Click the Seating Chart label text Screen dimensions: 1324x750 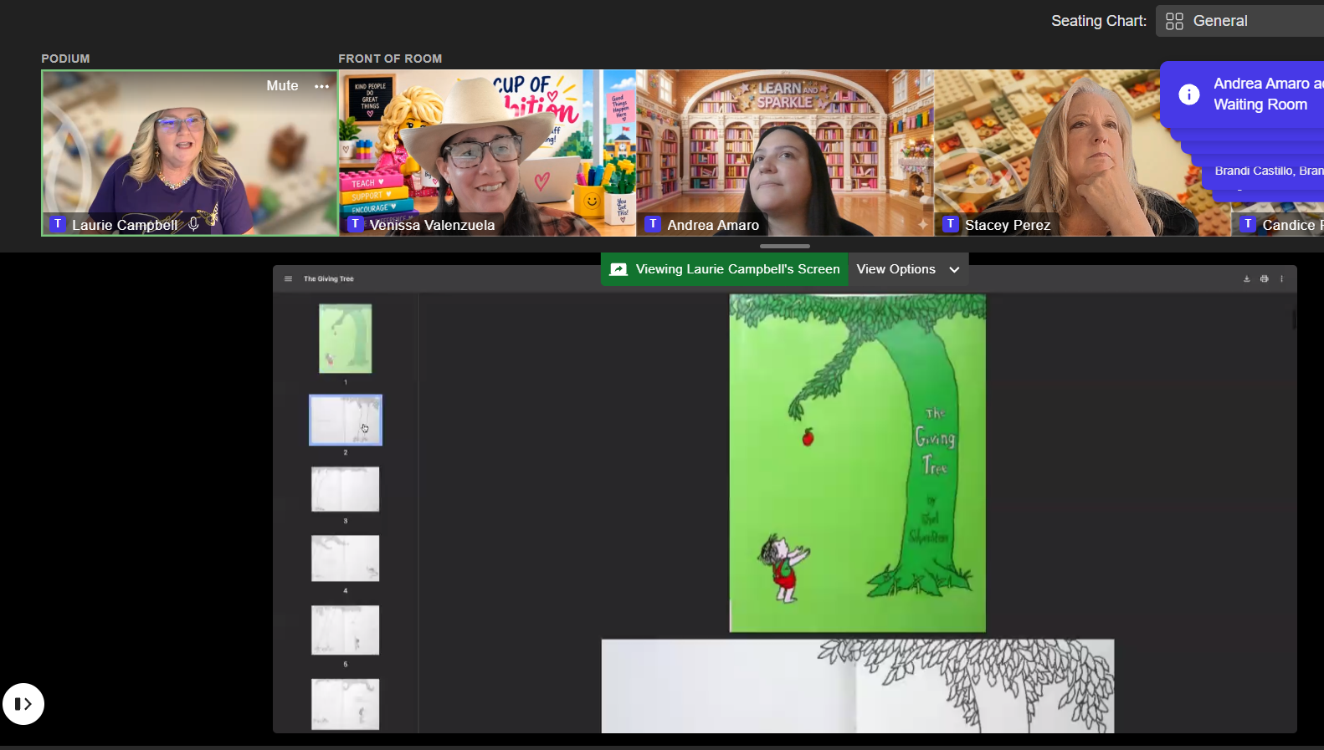tap(1099, 21)
